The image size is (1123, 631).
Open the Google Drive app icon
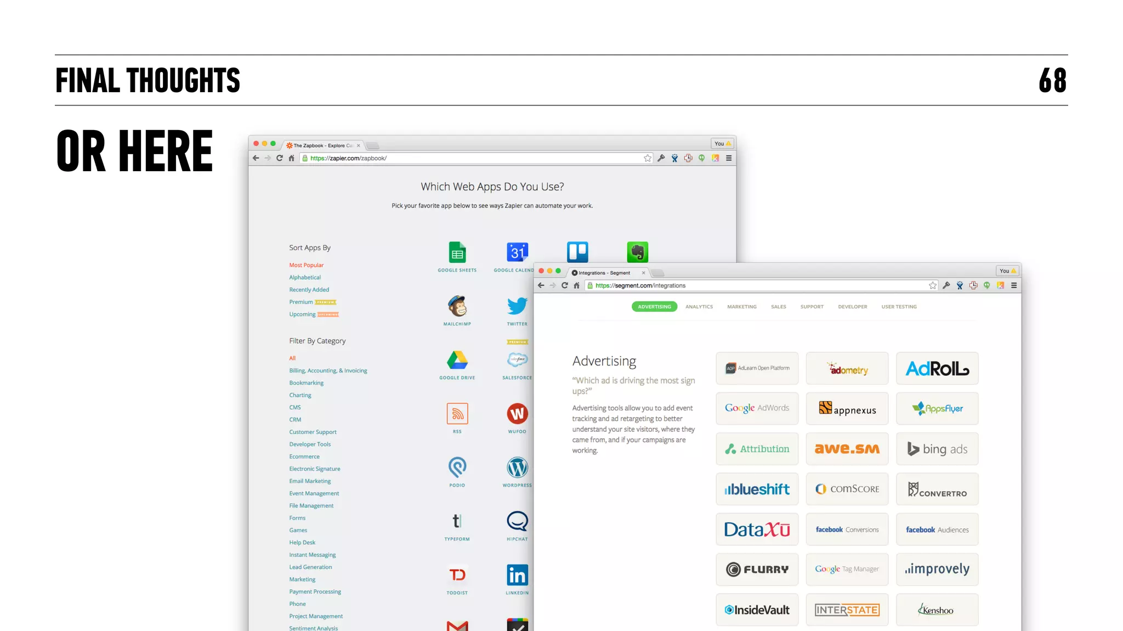click(457, 360)
